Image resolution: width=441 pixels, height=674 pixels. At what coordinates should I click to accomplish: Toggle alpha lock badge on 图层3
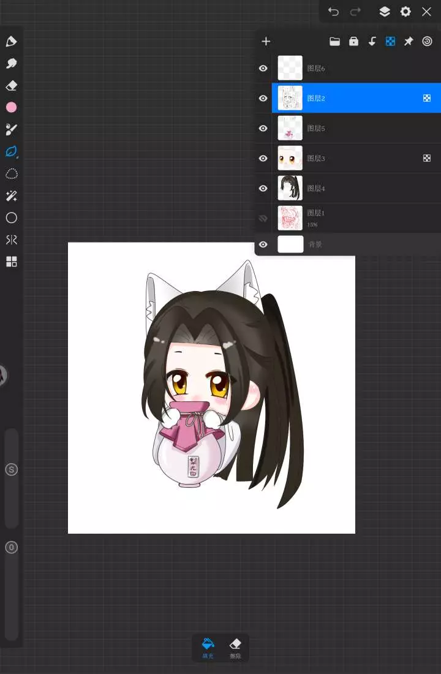[427, 158]
